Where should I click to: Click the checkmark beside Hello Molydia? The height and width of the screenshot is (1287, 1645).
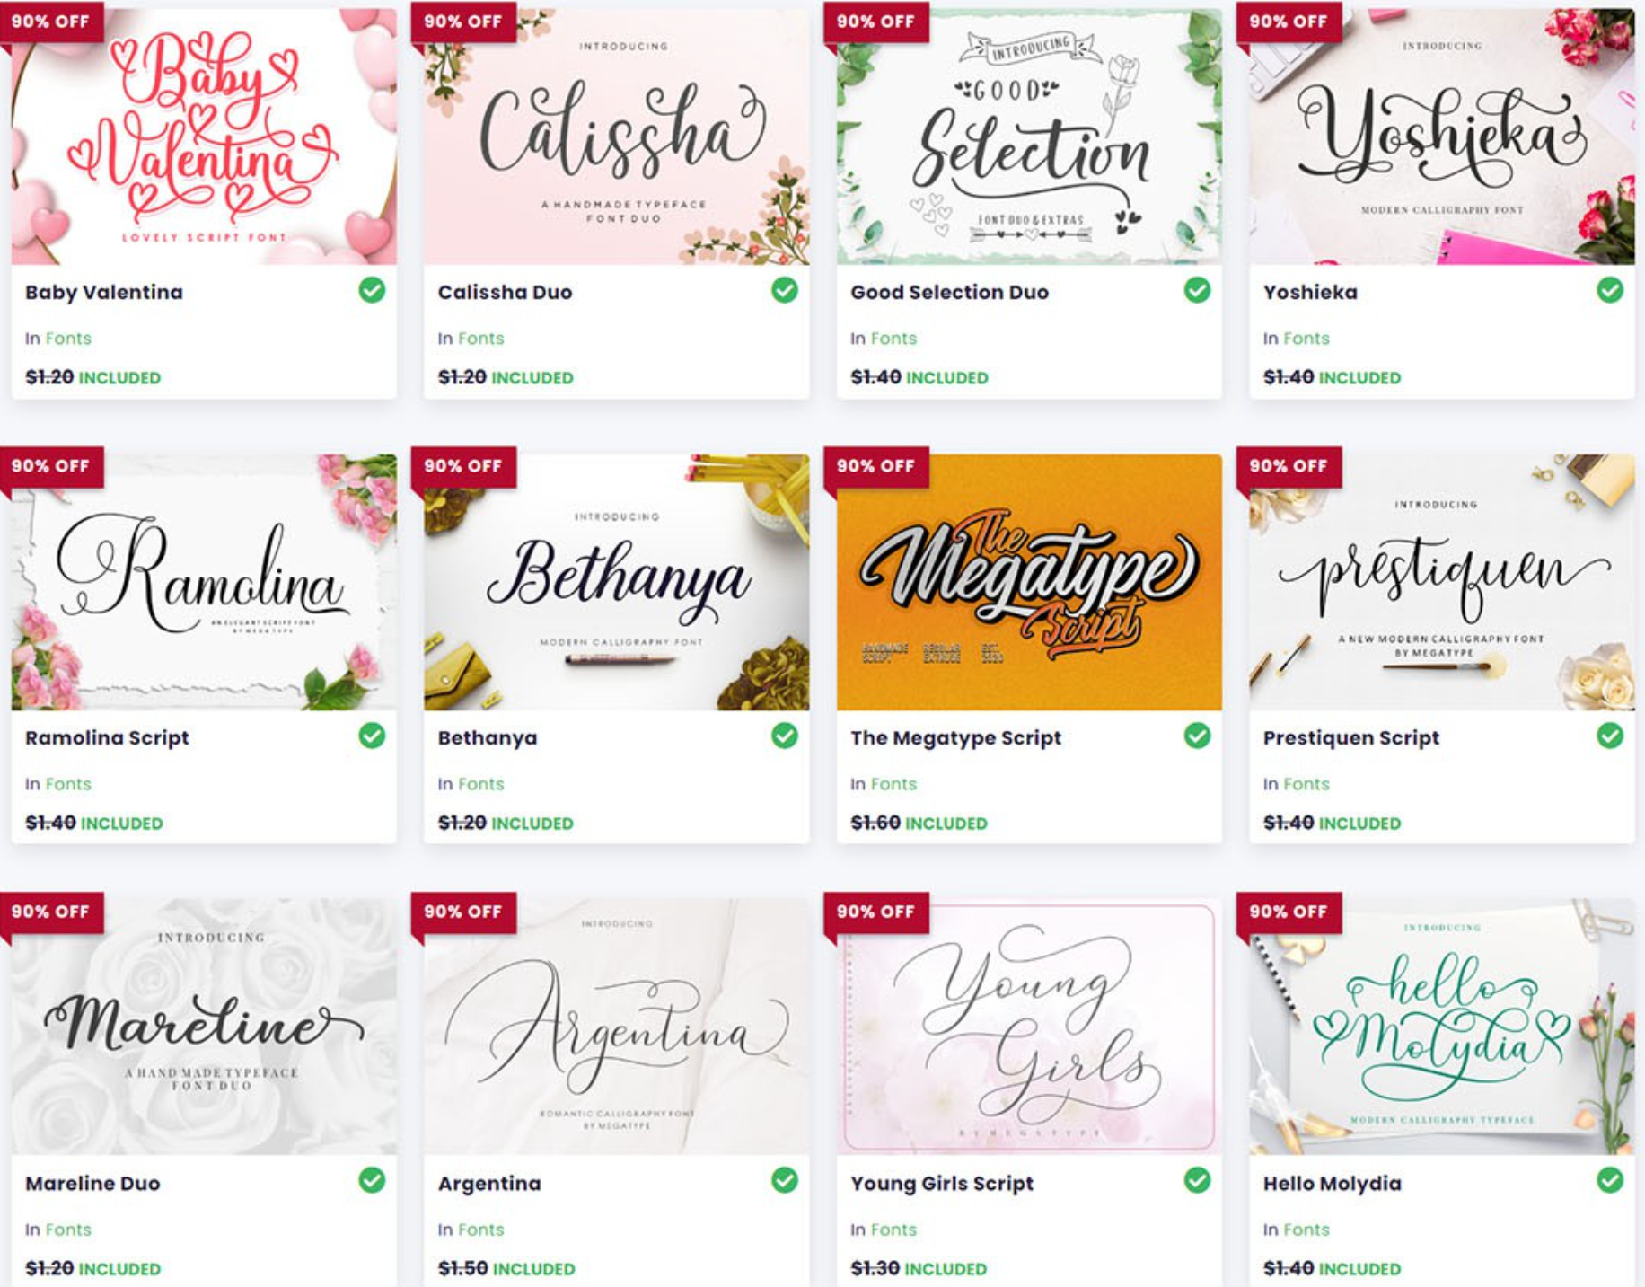pyautogui.click(x=1610, y=1180)
